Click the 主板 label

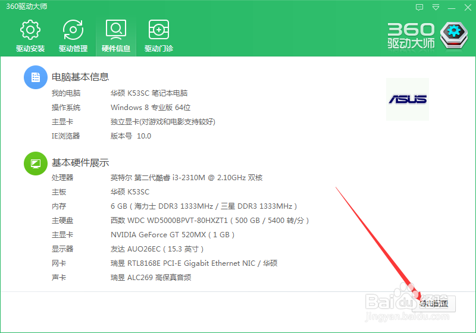58,192
